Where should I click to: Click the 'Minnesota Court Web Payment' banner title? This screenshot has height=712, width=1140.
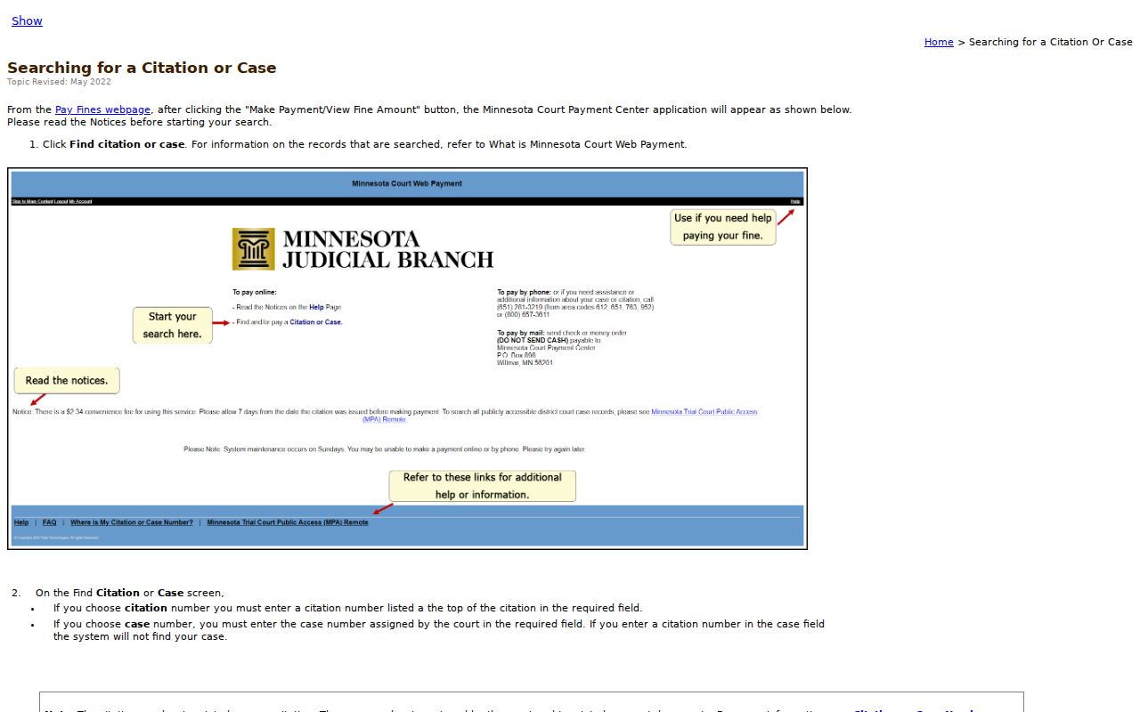(x=407, y=184)
